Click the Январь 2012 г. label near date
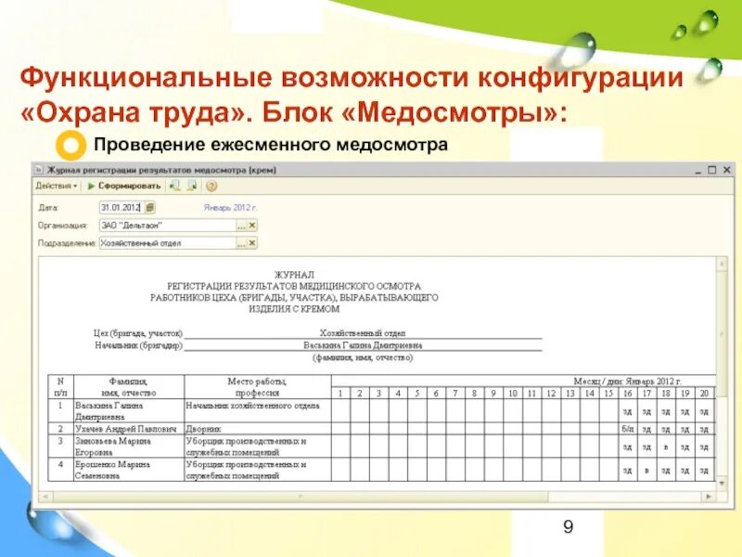The image size is (742, 557). pyautogui.click(x=230, y=208)
